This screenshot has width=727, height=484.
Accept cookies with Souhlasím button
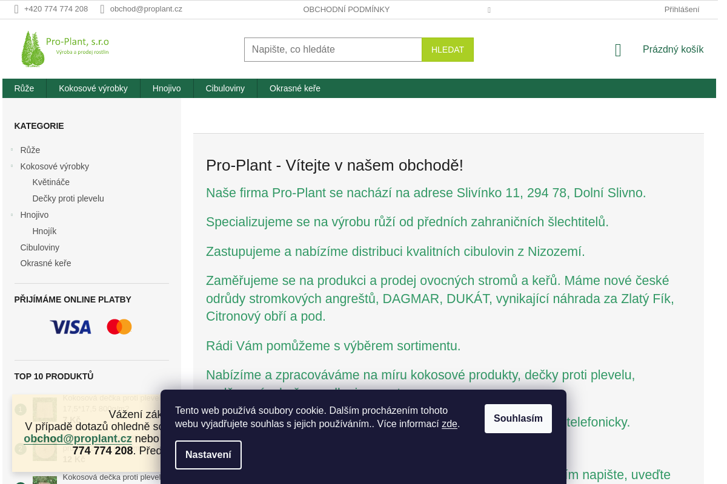click(518, 419)
